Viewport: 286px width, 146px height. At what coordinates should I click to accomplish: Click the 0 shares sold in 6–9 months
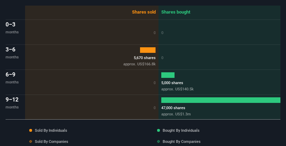pos(155,83)
